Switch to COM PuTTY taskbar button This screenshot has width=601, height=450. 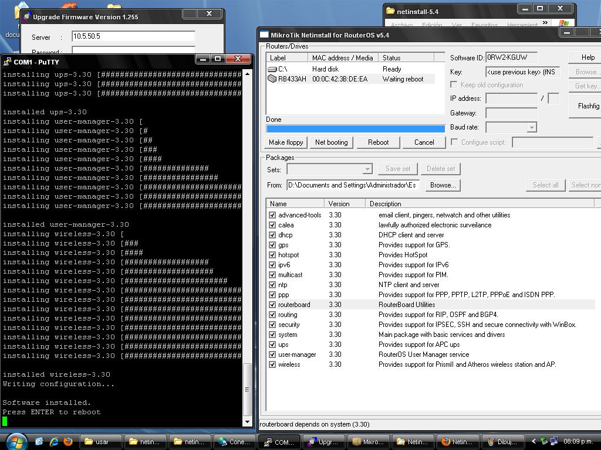279,442
